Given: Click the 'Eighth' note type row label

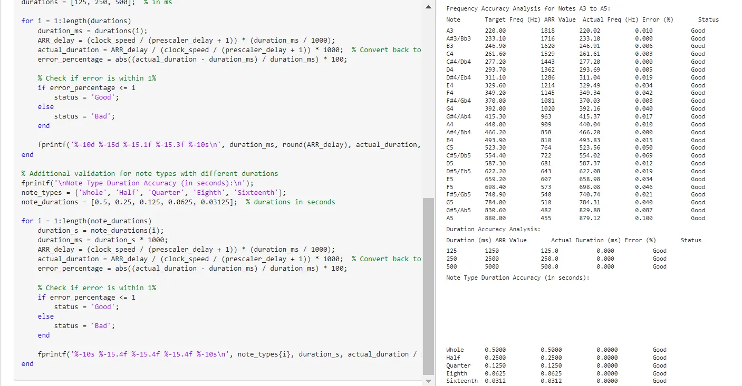Looking at the screenshot, I should (x=457, y=373).
